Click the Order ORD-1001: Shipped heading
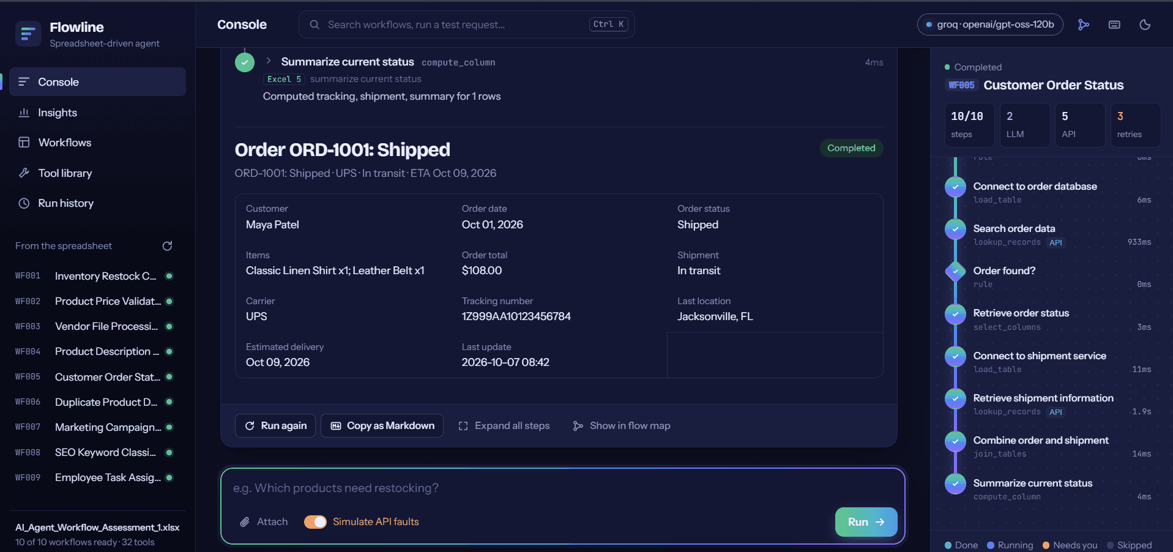The image size is (1173, 552). pos(342,150)
